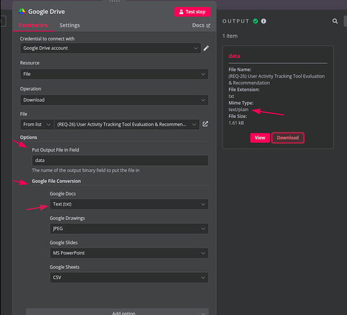Click the green success checkmark icon
Screen dimensions: 347x315
click(255, 21)
